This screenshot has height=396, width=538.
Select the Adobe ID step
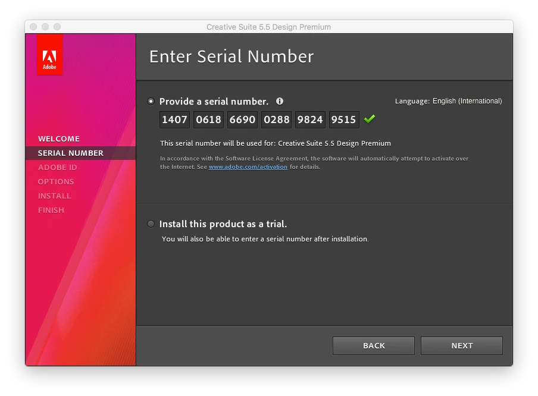(x=57, y=167)
